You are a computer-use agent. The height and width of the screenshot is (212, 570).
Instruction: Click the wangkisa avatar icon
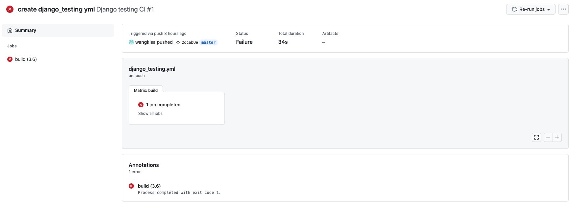tap(131, 42)
